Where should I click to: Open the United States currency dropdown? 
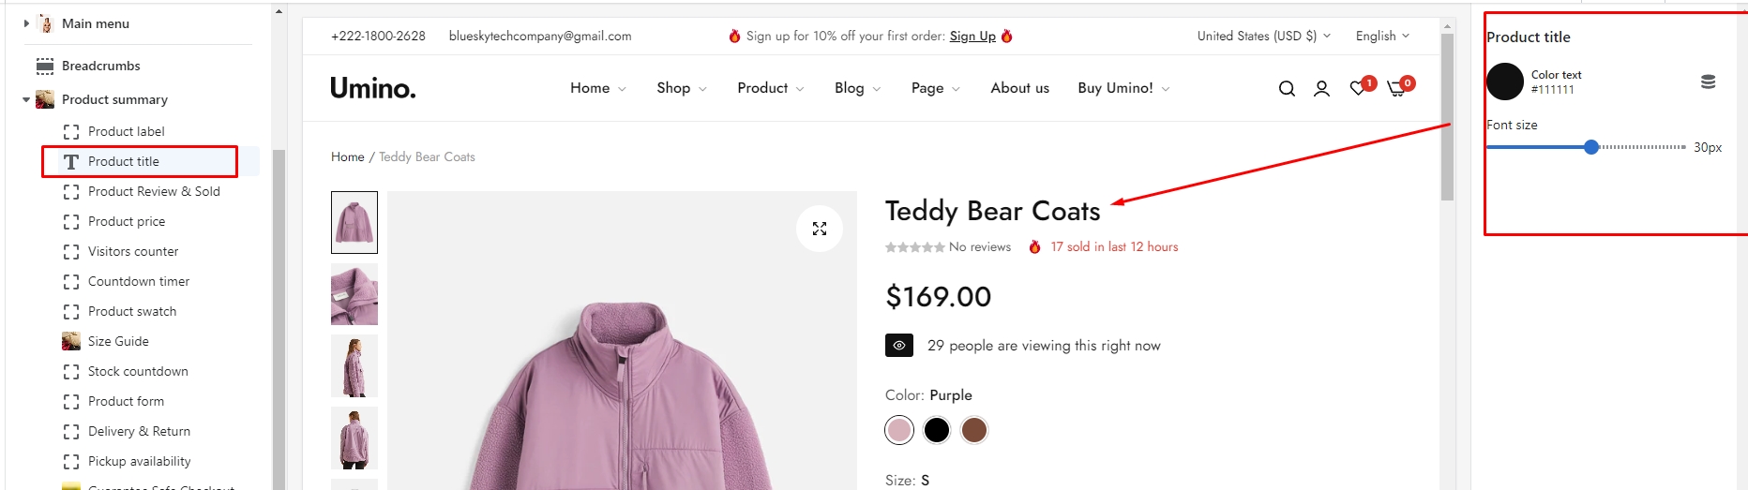(x=1263, y=36)
